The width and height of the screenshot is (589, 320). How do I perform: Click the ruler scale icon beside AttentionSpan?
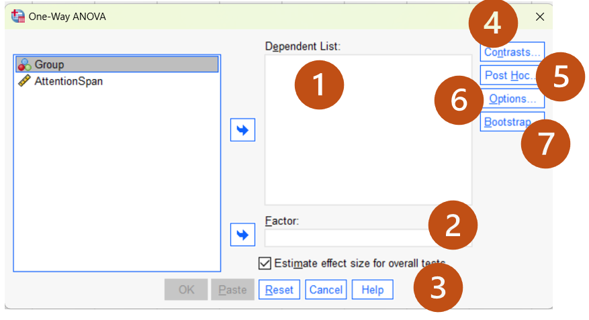click(x=24, y=81)
